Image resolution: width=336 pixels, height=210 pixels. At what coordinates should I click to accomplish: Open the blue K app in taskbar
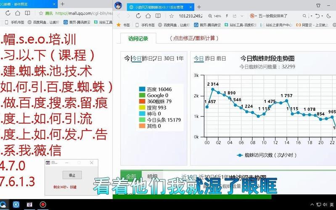pos(16,205)
